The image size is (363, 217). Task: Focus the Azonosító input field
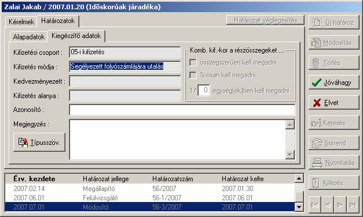182,110
